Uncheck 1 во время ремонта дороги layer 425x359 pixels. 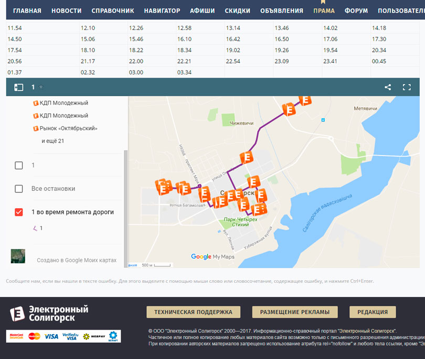pos(19,212)
